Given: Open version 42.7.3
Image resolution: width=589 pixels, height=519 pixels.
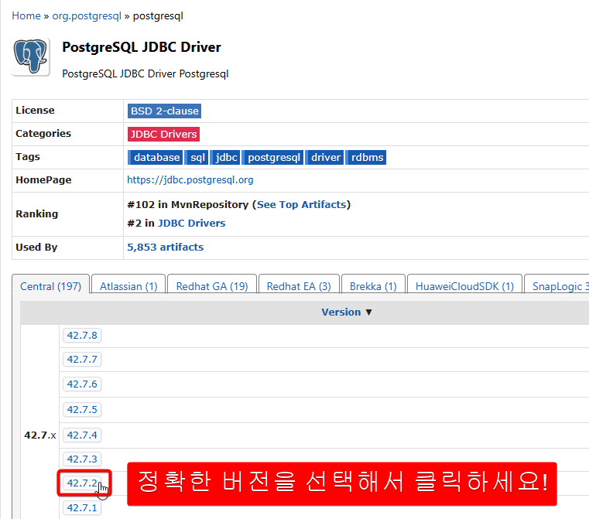Looking at the screenshot, I should tap(82, 459).
